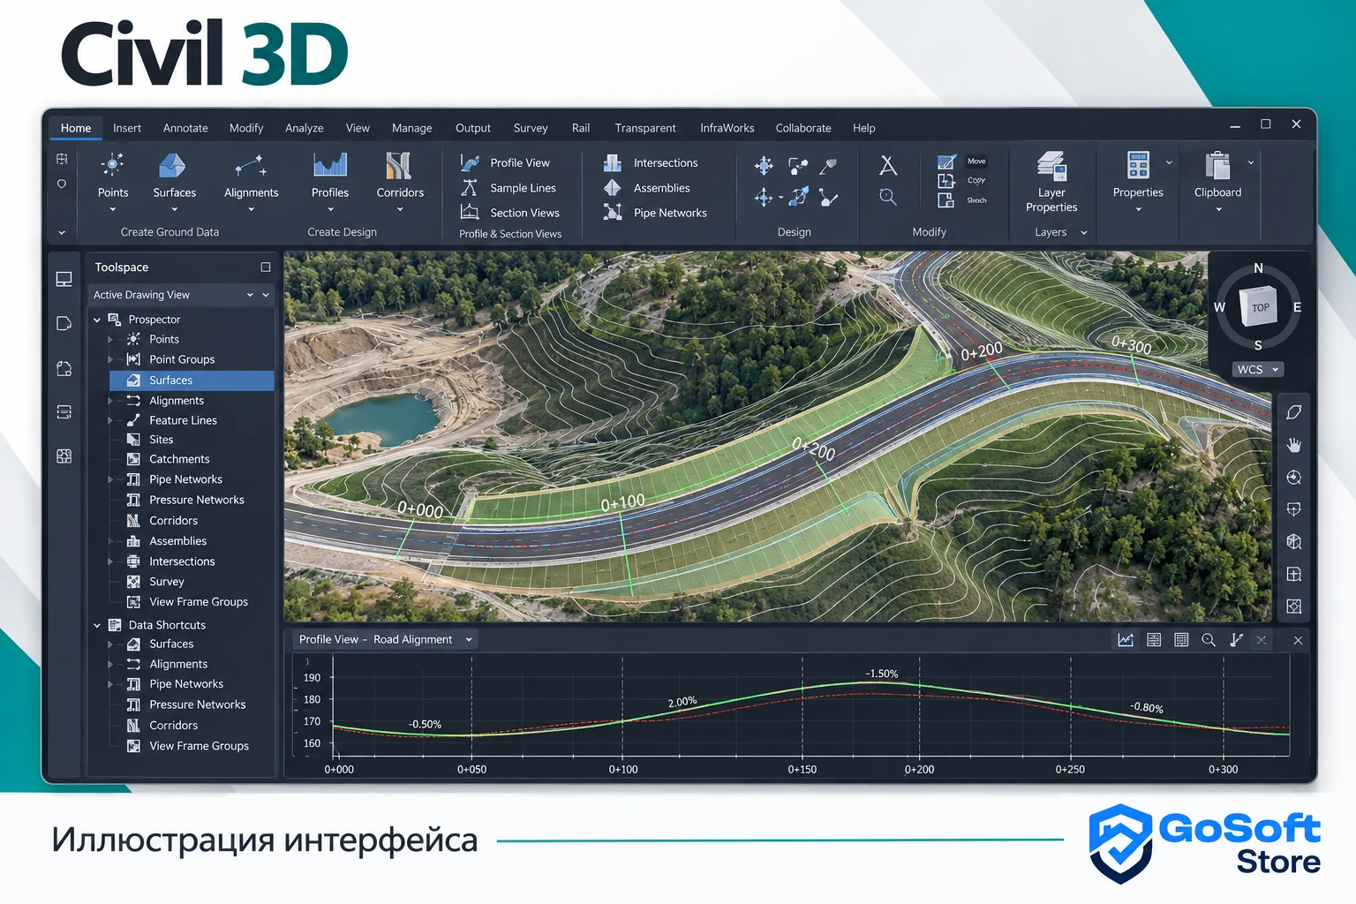Open the Analyze ribbon tab
The image size is (1356, 904).
[x=305, y=128]
